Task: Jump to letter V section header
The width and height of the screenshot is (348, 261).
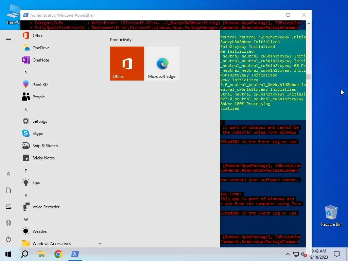Action: click(x=26, y=195)
